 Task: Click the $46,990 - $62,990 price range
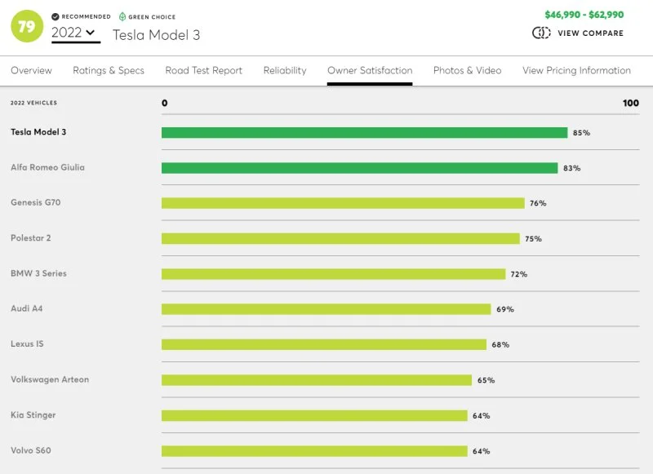pos(584,15)
